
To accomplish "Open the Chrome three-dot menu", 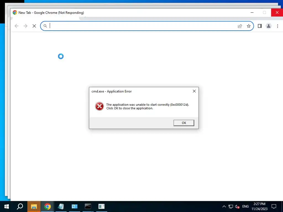I will click(x=277, y=26).
